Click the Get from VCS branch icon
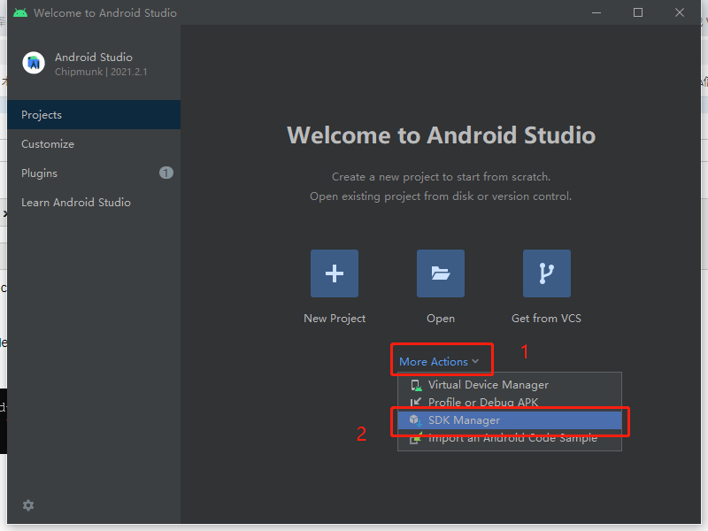Image resolution: width=708 pixels, height=531 pixels. click(546, 273)
